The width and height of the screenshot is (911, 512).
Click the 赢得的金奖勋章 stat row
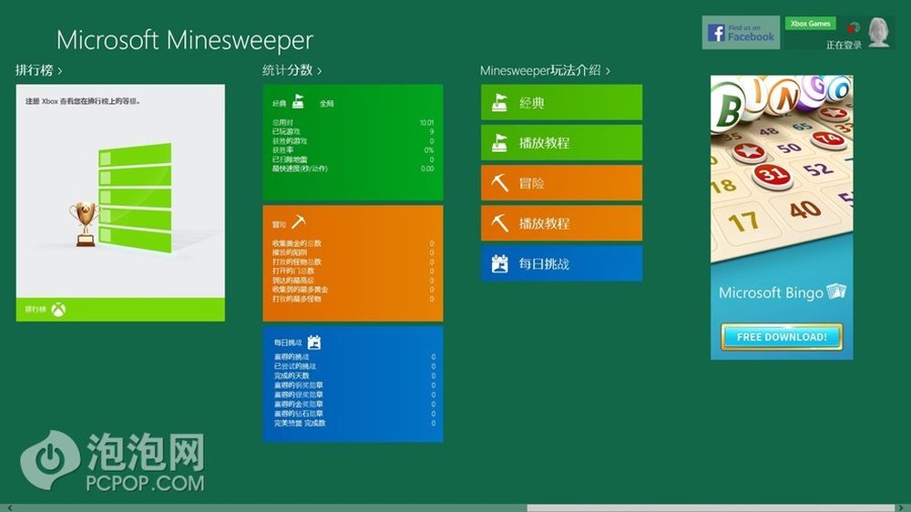(x=354, y=404)
